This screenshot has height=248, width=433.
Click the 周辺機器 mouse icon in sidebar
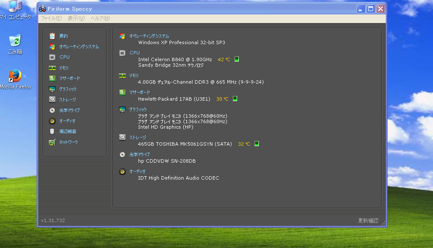(52, 131)
